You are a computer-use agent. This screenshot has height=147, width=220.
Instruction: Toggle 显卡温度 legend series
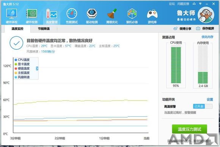point(22,64)
